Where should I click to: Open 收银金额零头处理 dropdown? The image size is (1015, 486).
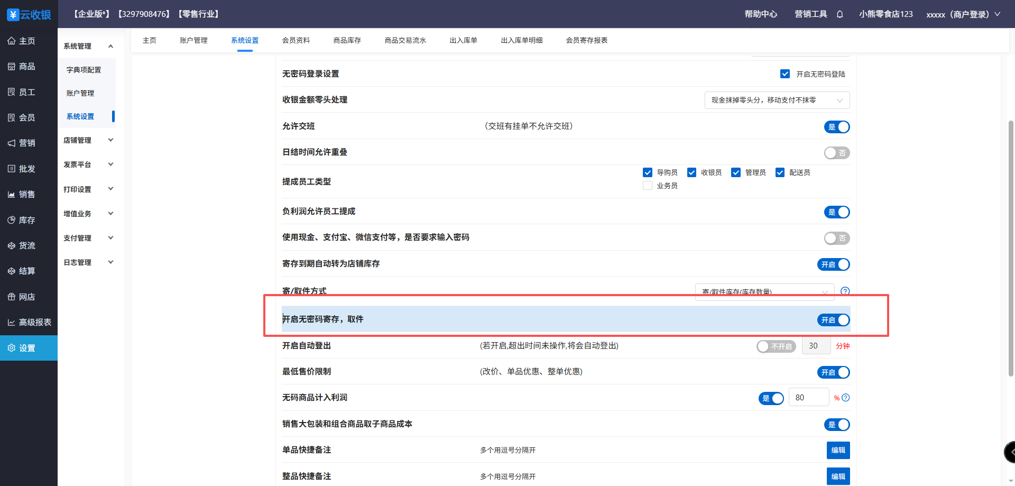coord(777,100)
